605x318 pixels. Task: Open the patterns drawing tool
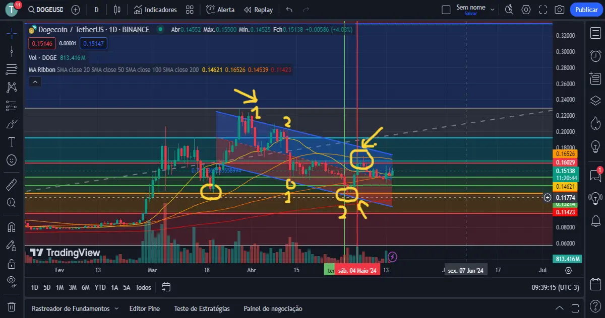coord(11,88)
